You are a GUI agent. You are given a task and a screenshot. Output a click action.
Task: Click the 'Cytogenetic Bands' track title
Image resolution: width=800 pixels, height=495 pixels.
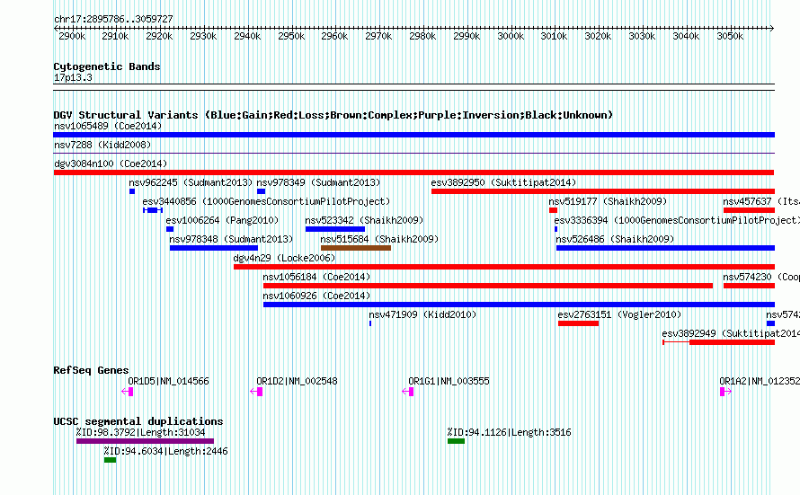click(x=107, y=66)
